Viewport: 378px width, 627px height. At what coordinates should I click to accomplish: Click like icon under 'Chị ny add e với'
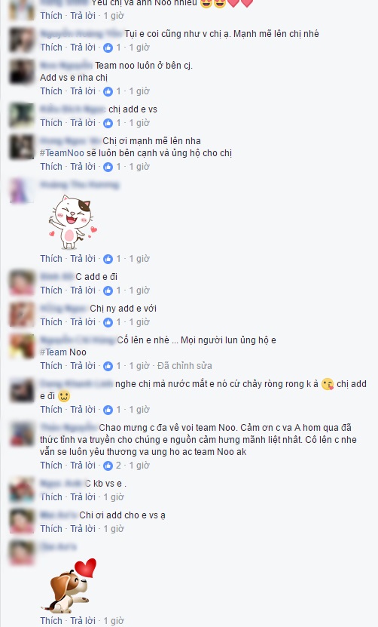pos(108,322)
